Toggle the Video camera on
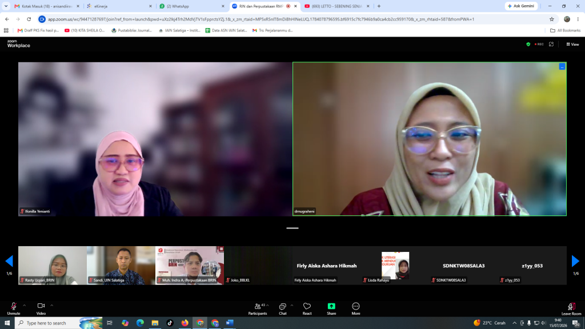This screenshot has width=585, height=329. tap(41, 309)
